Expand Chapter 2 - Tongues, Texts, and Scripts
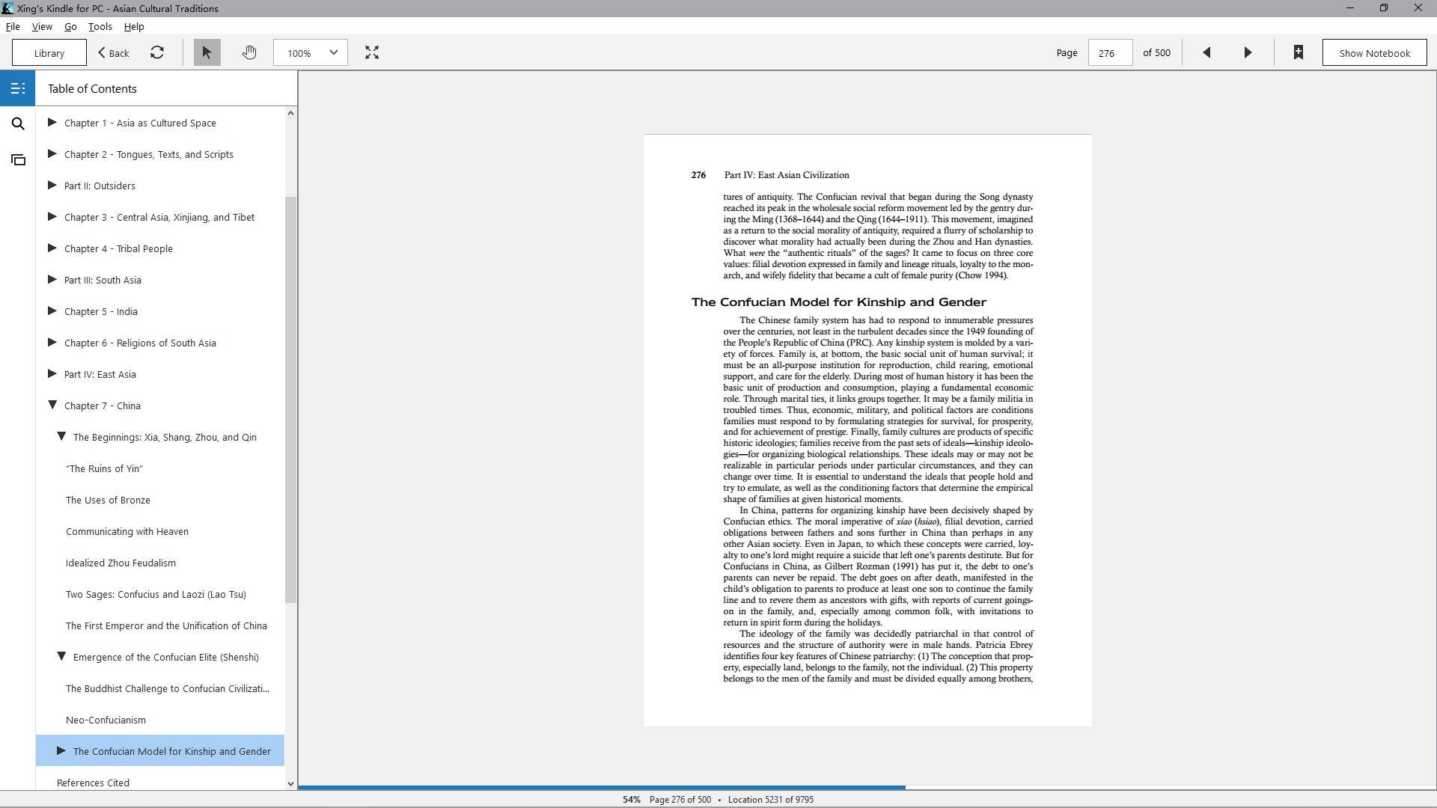This screenshot has width=1437, height=808. coord(52,153)
